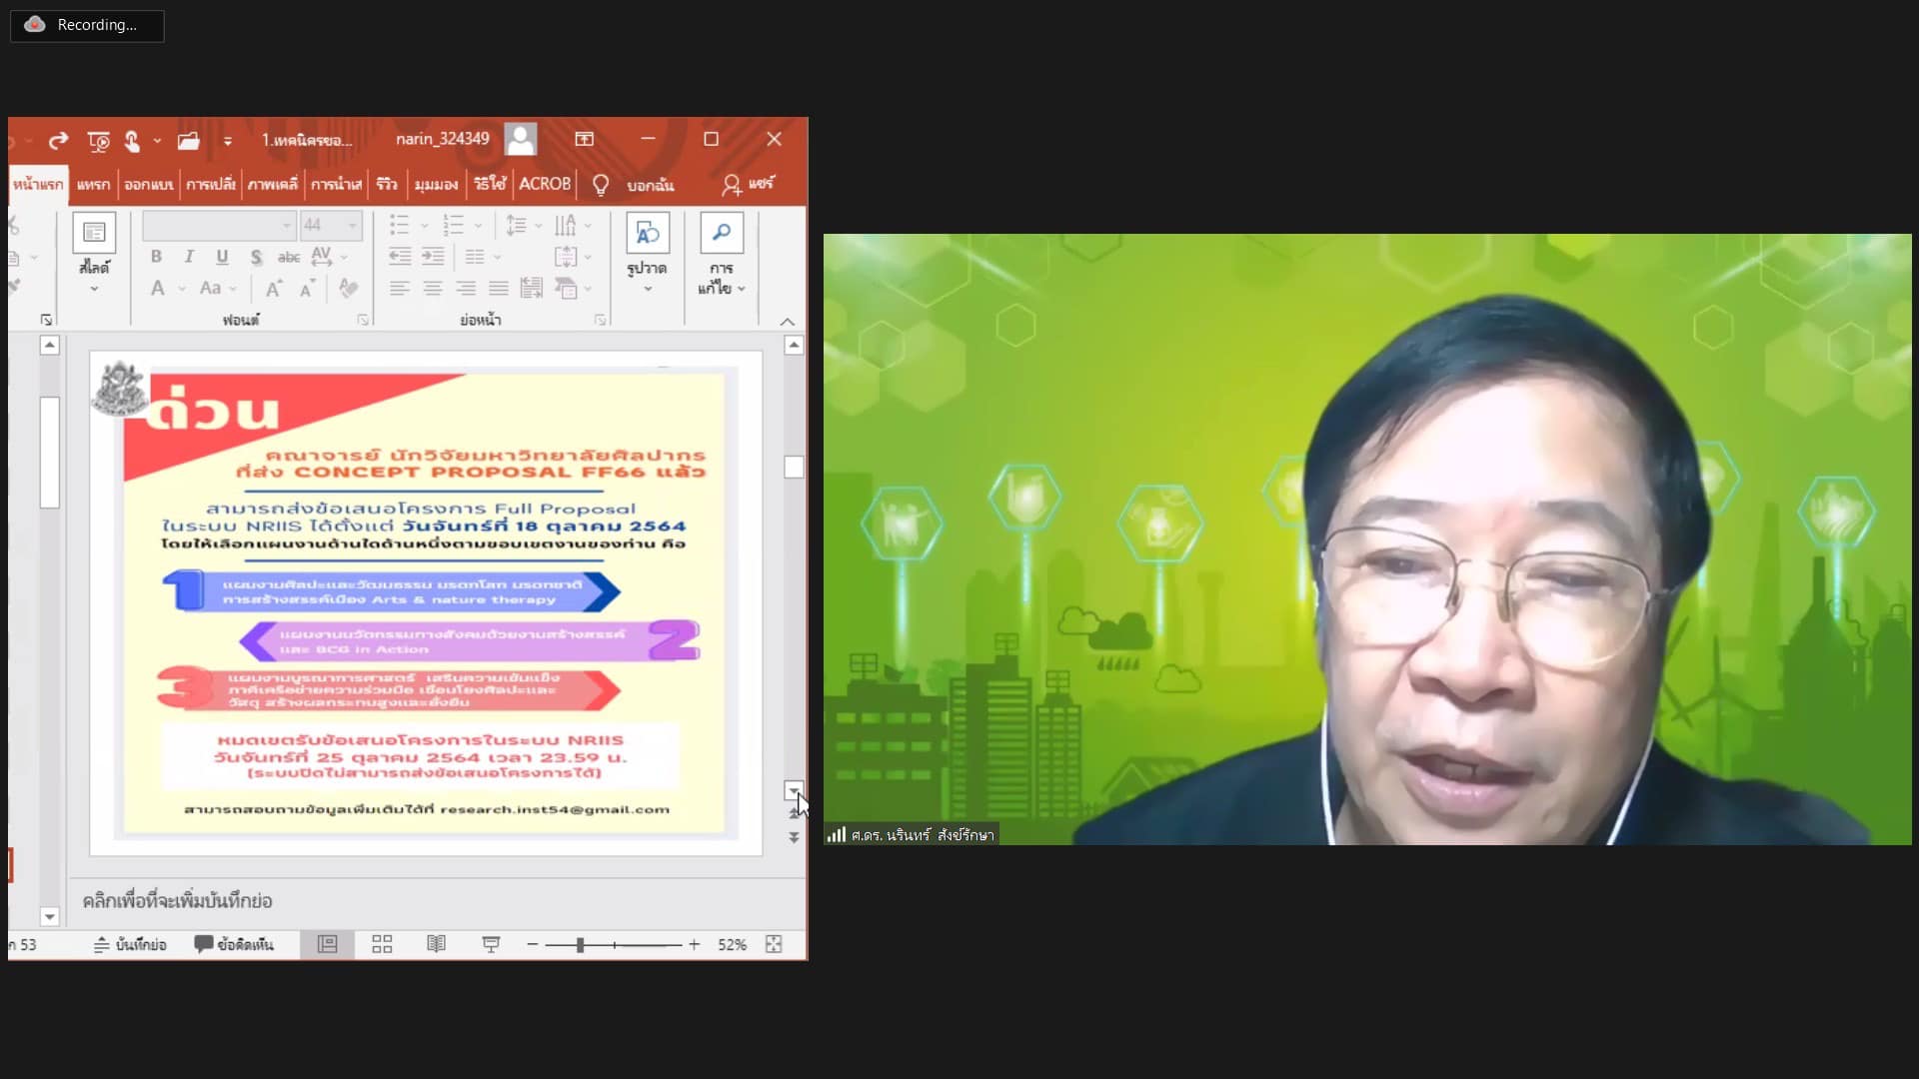1919x1079 pixels.
Task: Open the Insert (แทรก) ribbon tab
Action: (x=93, y=185)
